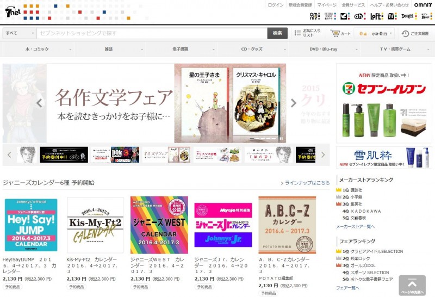Open the ヘルプ・お問い合わせ link
This screenshot has height=297, width=435.
pos(389,5)
